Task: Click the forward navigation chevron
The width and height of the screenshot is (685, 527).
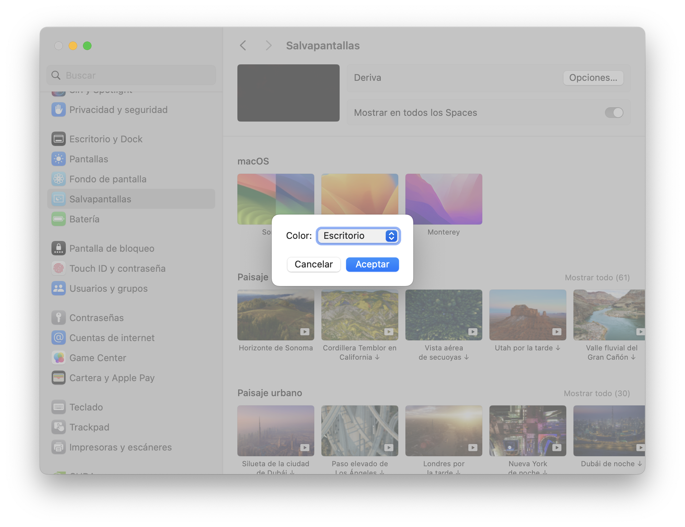Action: pos(268,46)
